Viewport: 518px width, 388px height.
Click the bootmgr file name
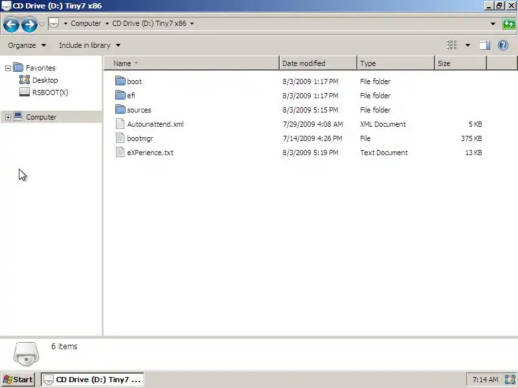pos(140,138)
